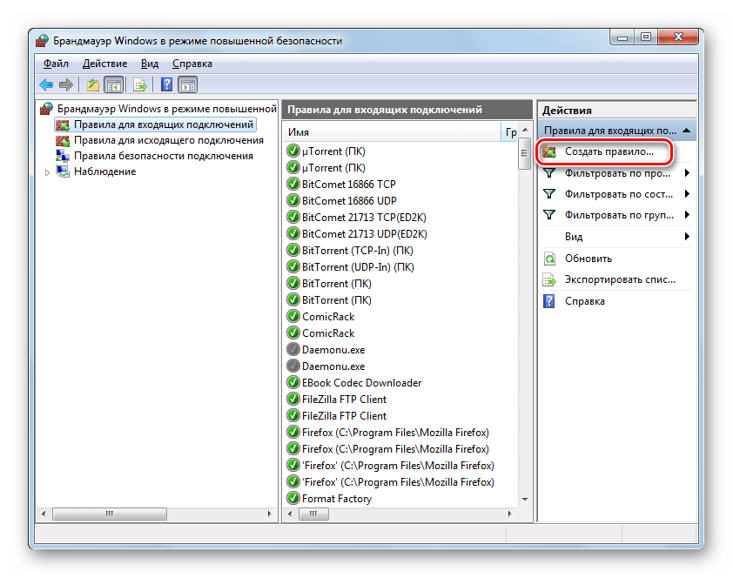
Task: Click the blue Help toolbar icon
Action: 166,84
